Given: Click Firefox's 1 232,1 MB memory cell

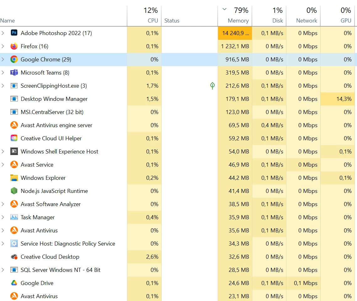Looking at the screenshot, I should click(235, 46).
